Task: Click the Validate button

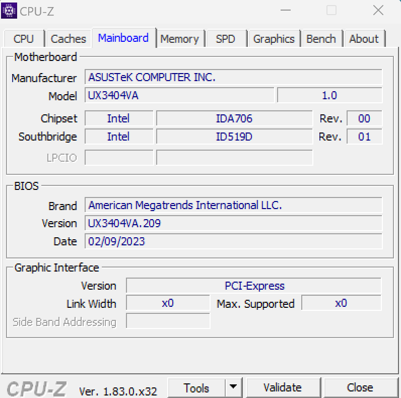Action: click(x=283, y=388)
